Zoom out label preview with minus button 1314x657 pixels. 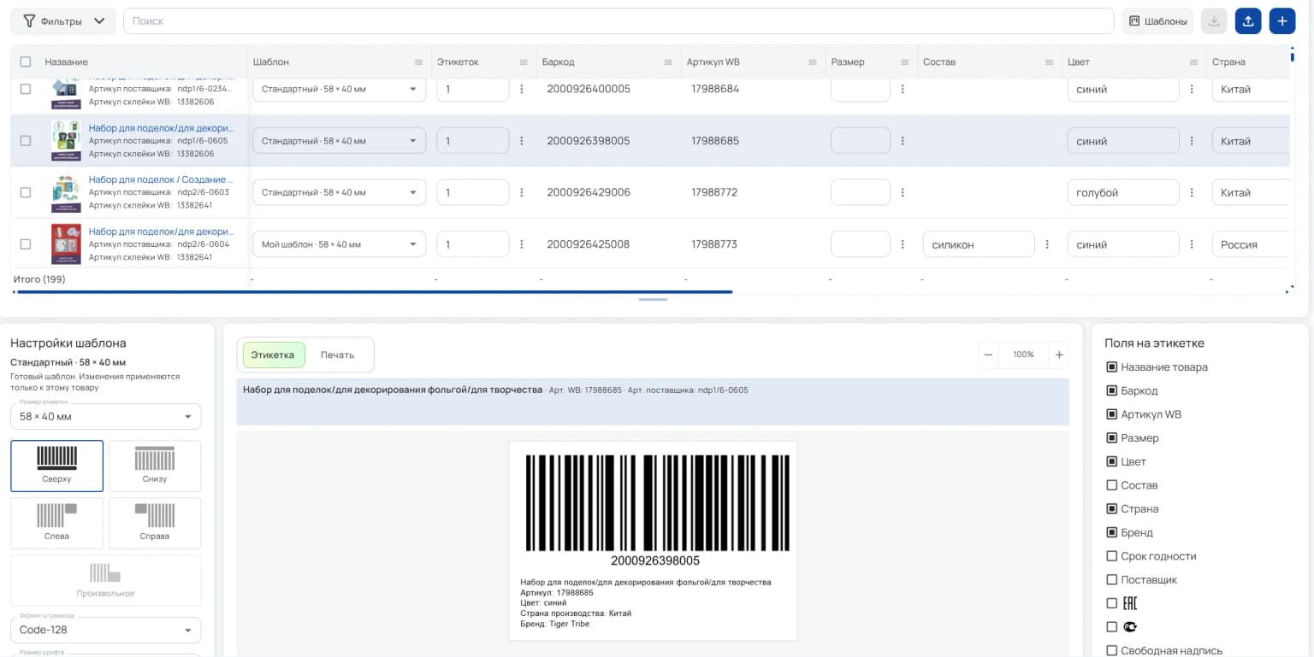coord(988,355)
